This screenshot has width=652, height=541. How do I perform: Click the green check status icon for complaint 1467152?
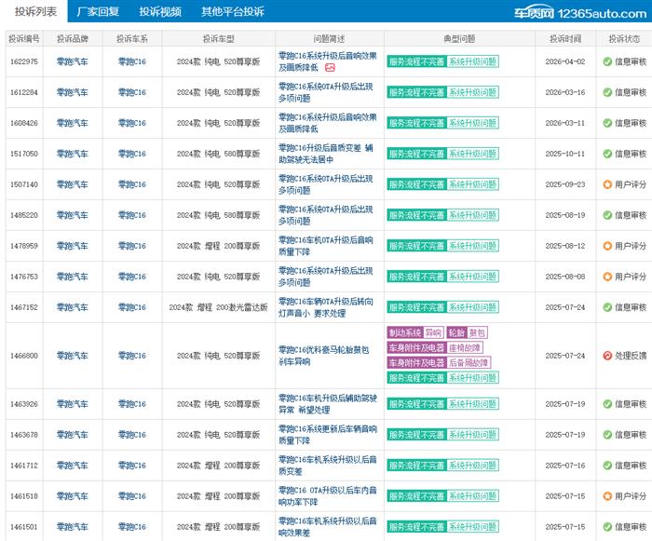pyautogui.click(x=607, y=307)
